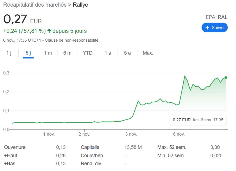Image resolution: width=236 pixels, height=171 pixels.
Task: Click the Rallye breadcrumb title
Action: click(x=80, y=5)
